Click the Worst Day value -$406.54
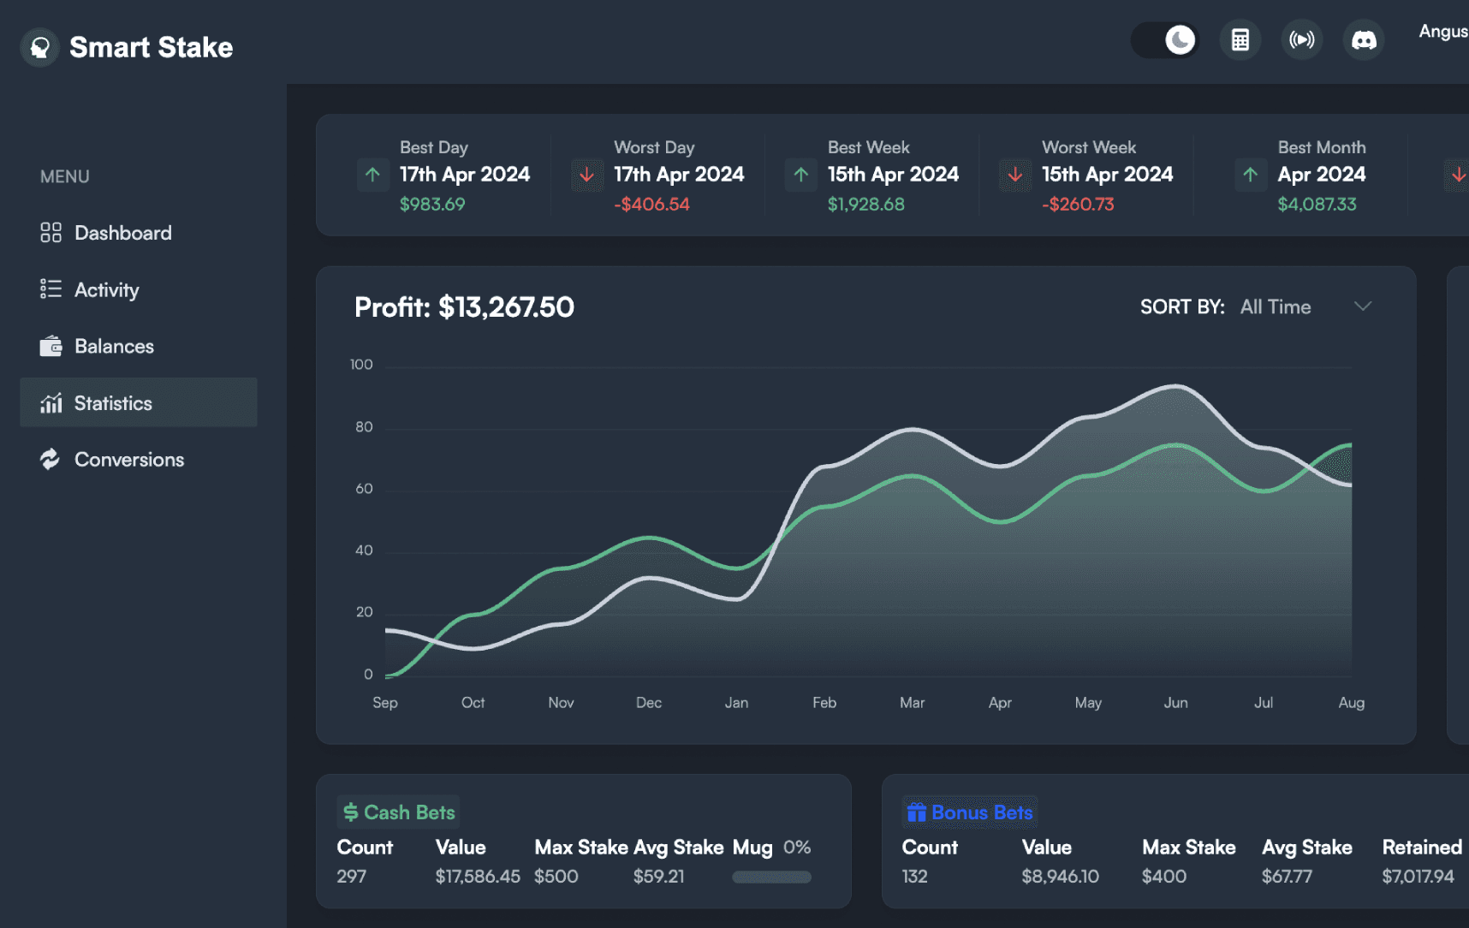 click(x=651, y=204)
